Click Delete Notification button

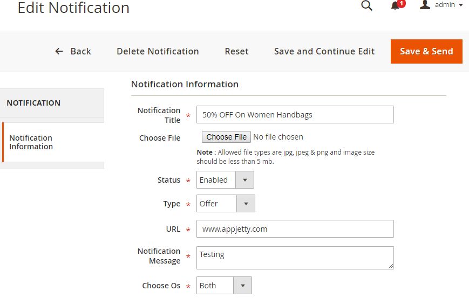point(158,51)
